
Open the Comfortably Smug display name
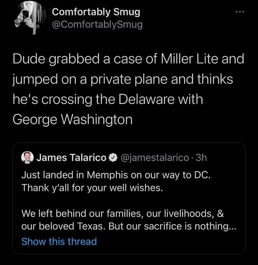tap(96, 12)
